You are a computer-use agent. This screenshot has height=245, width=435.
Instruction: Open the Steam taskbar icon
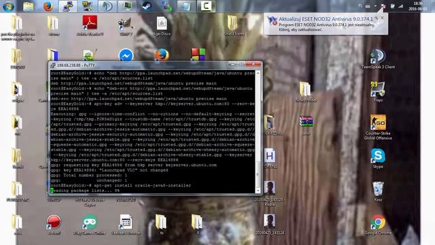(x=147, y=6)
